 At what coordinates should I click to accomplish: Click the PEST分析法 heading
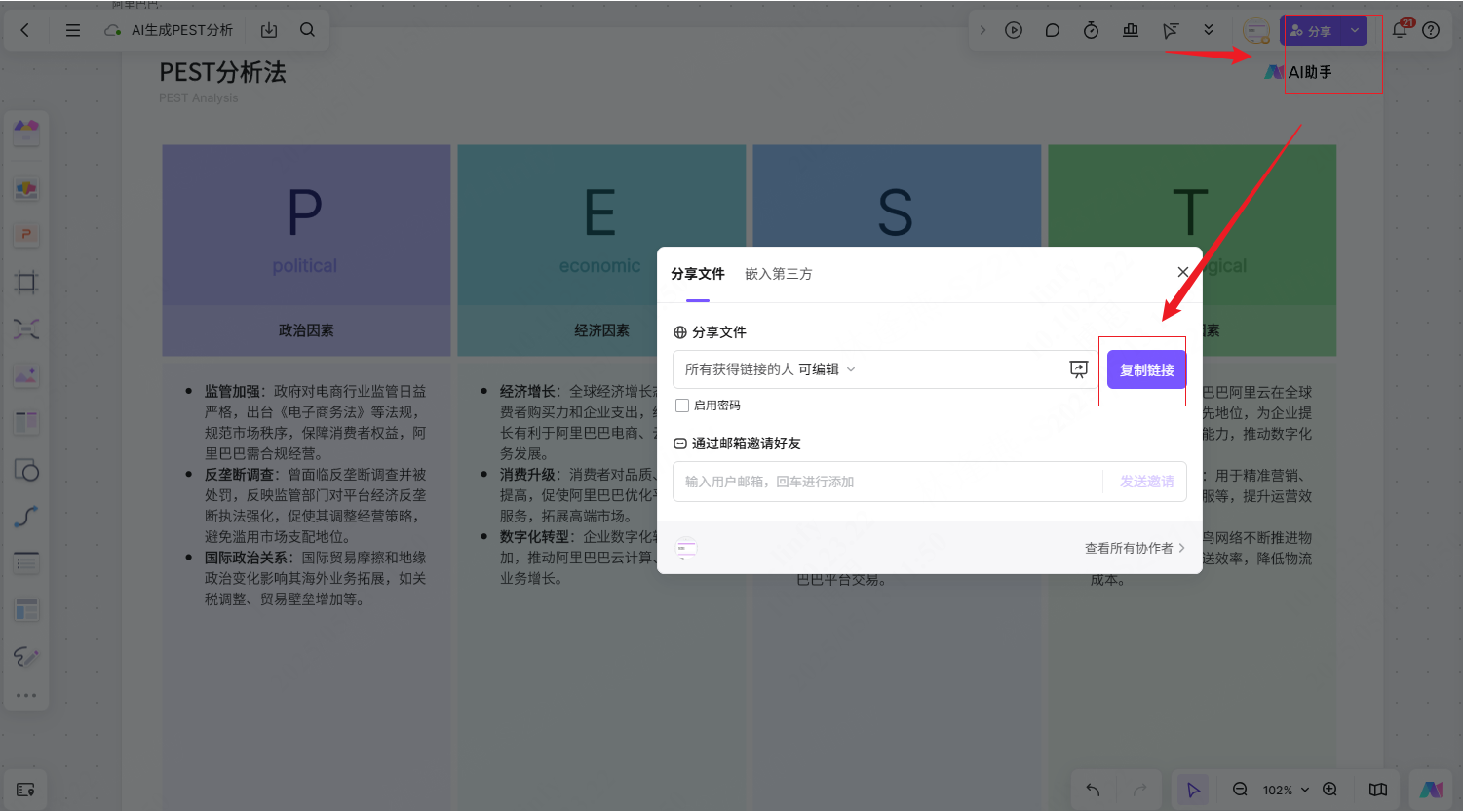[x=223, y=72]
